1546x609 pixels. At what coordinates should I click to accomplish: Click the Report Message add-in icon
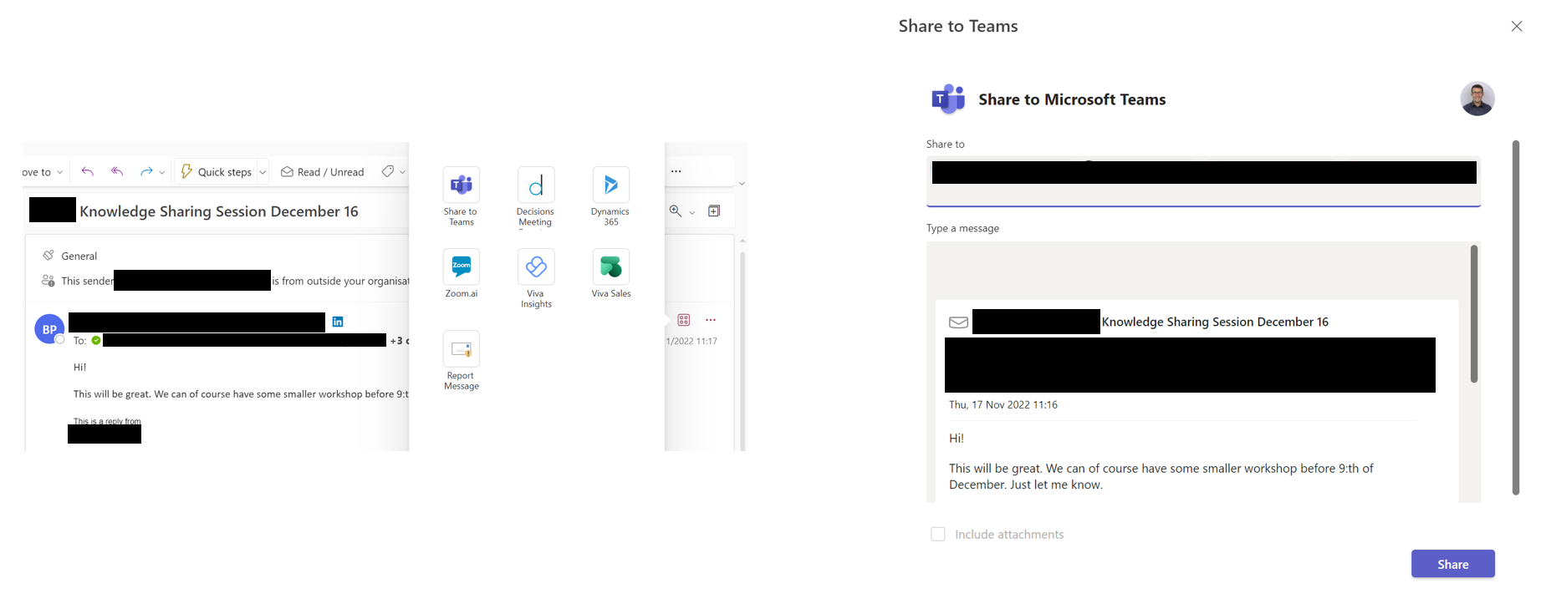tap(461, 349)
